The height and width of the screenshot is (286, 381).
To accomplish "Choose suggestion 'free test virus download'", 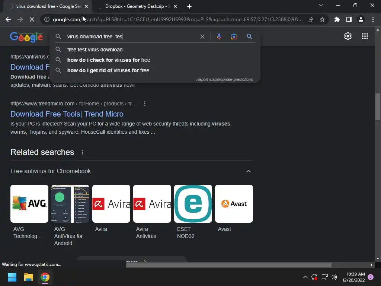I will 155,50.
